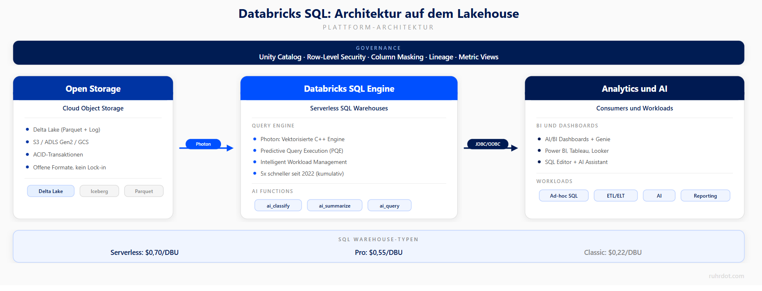Click 'AI/BI Dashboards + Genie' bullet
Screen dimensions: 762x291
[x=578, y=139]
